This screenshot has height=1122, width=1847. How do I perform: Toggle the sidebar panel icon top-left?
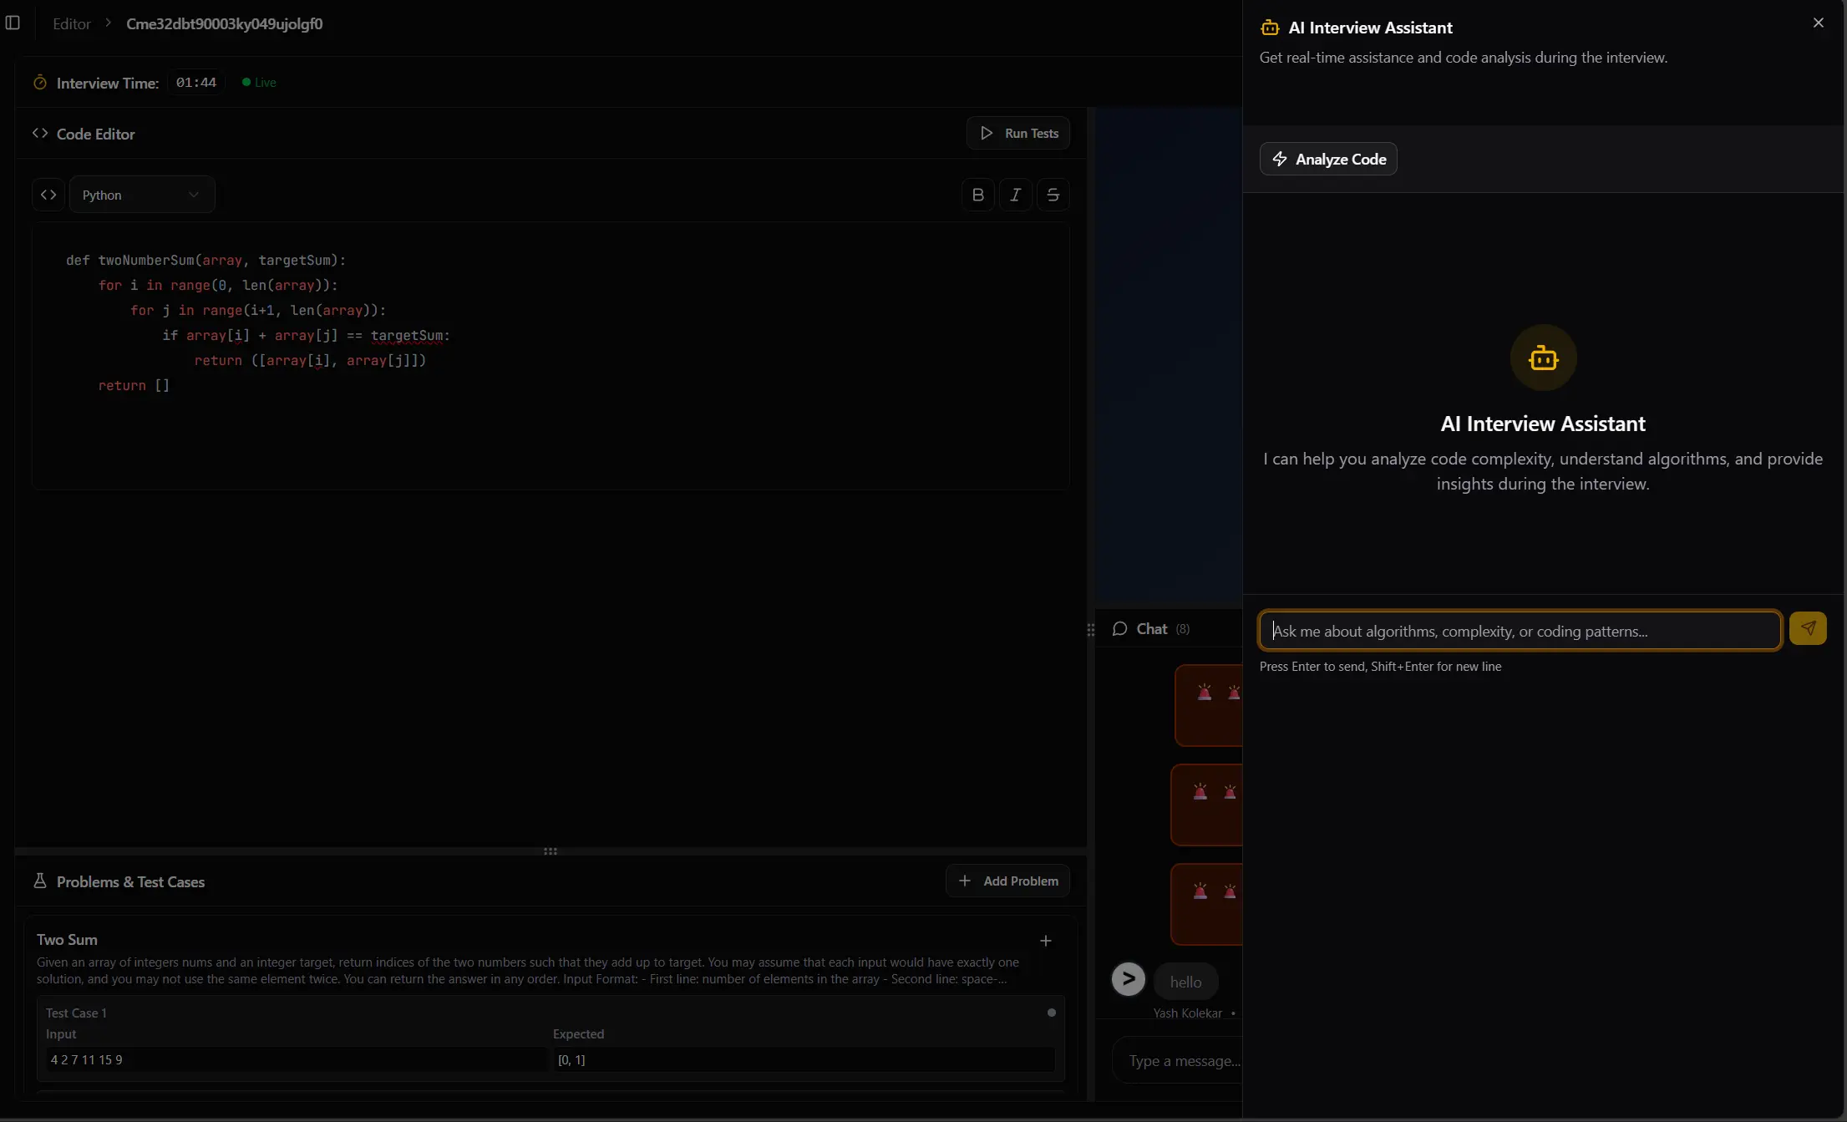click(13, 23)
